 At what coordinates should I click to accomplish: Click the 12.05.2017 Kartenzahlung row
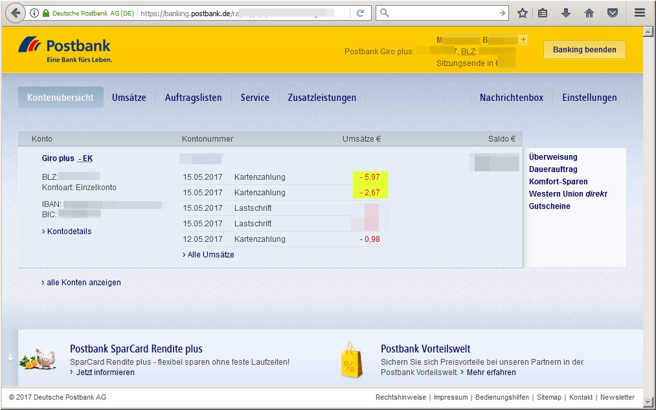click(x=282, y=239)
